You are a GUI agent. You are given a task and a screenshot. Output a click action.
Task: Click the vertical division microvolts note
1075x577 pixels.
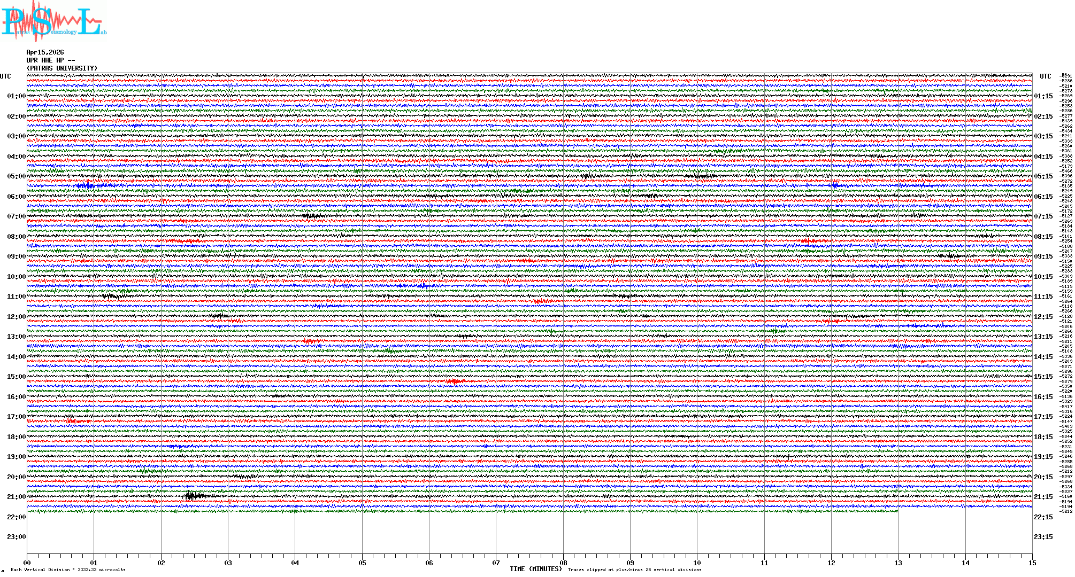pyautogui.click(x=68, y=570)
